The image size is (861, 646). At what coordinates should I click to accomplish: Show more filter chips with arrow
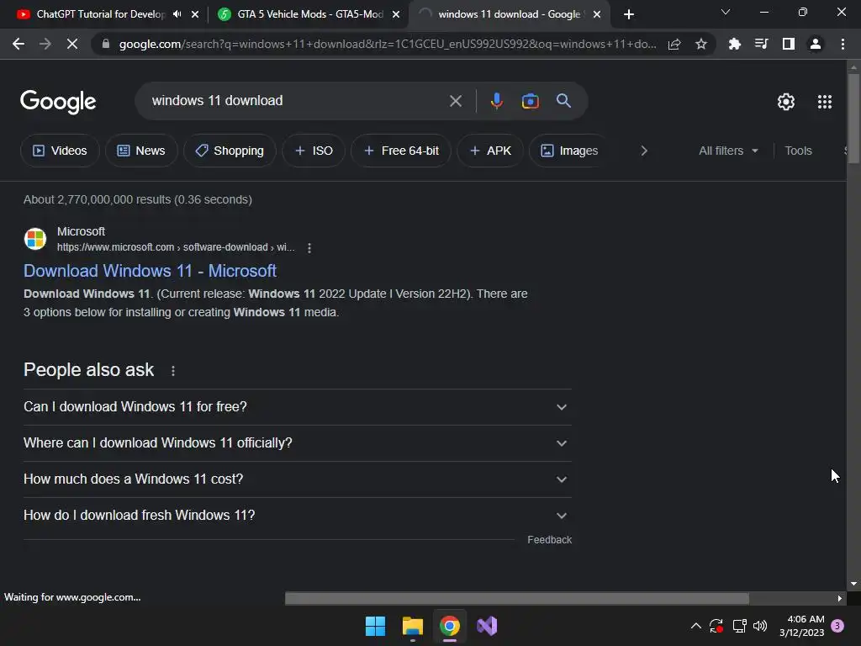tap(643, 151)
